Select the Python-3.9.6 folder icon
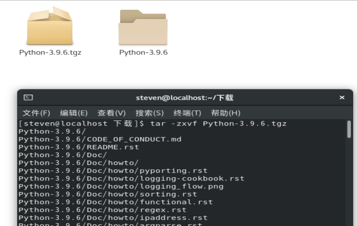Image resolution: width=357 pixels, height=226 pixels. (143, 28)
